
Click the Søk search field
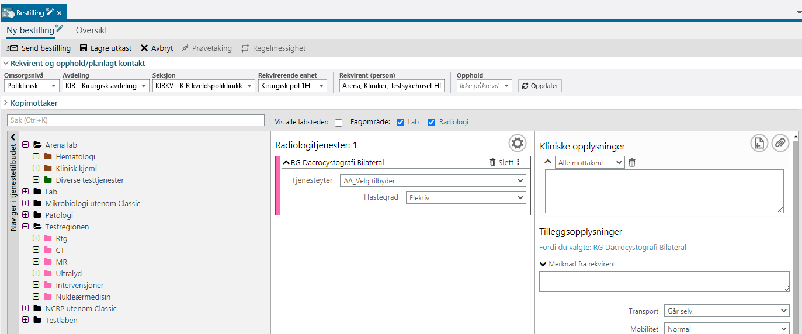tap(136, 120)
